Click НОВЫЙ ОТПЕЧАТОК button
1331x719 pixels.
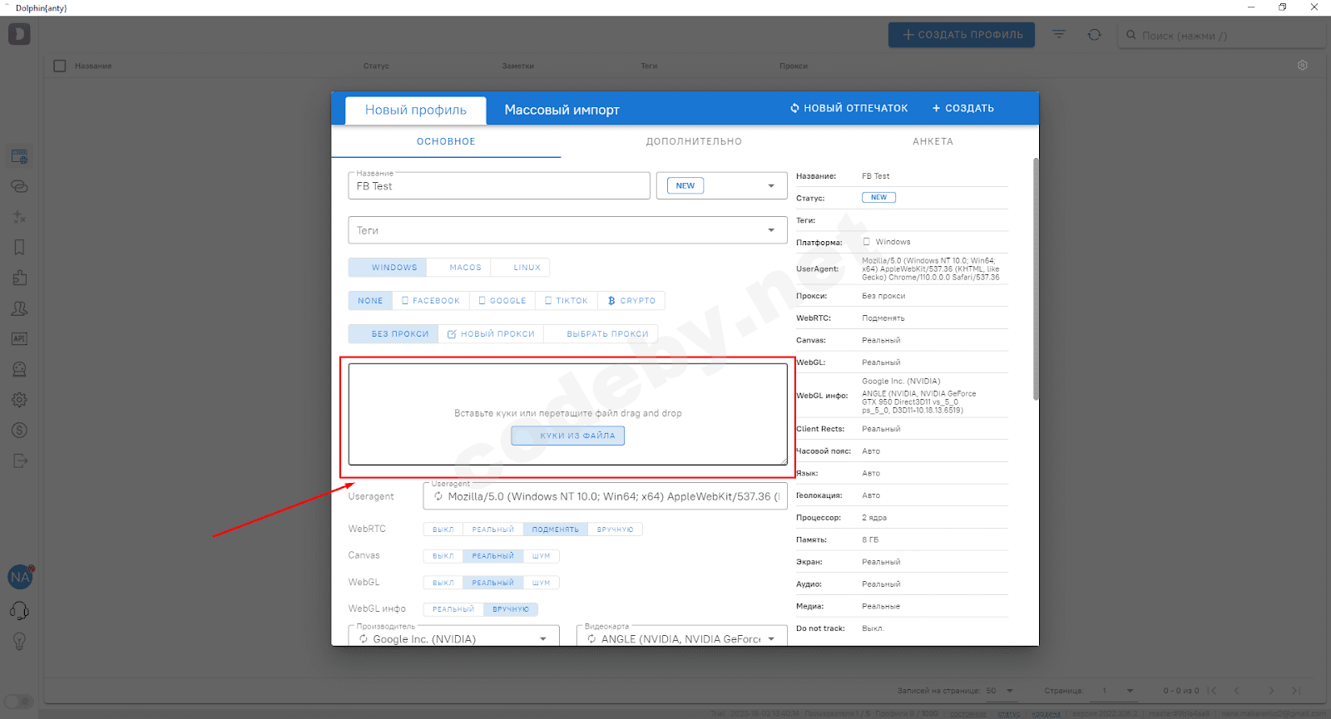(x=849, y=108)
